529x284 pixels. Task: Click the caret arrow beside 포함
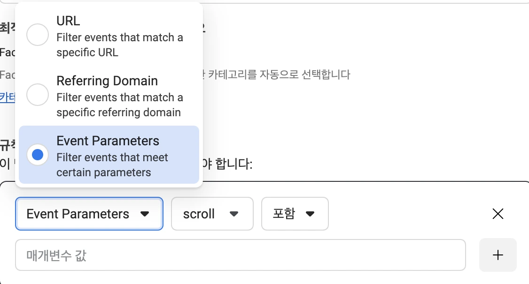point(310,214)
